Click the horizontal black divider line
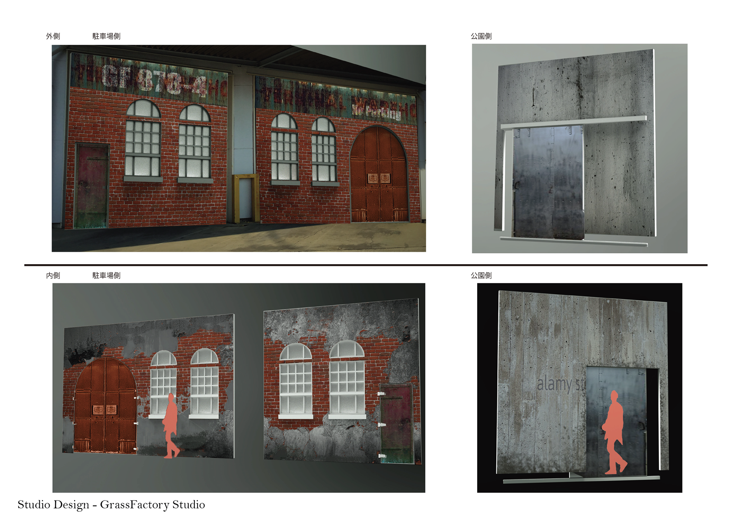Screen dimensions: 745x526 click(x=366, y=265)
